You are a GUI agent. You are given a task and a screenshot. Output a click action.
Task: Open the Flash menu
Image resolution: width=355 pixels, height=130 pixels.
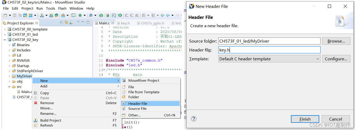point(62,8)
